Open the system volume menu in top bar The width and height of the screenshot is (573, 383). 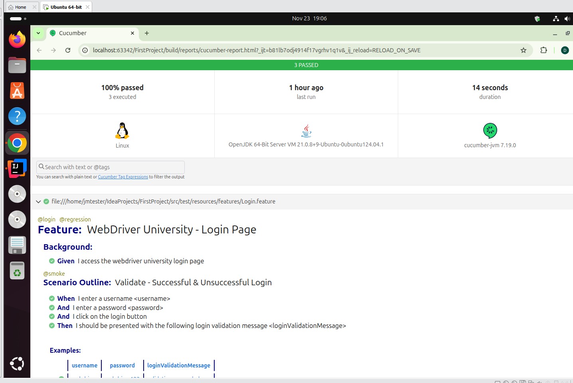(567, 18)
